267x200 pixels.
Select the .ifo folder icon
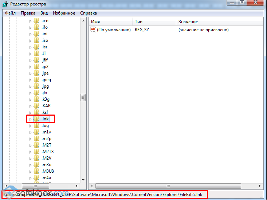click(x=36, y=27)
